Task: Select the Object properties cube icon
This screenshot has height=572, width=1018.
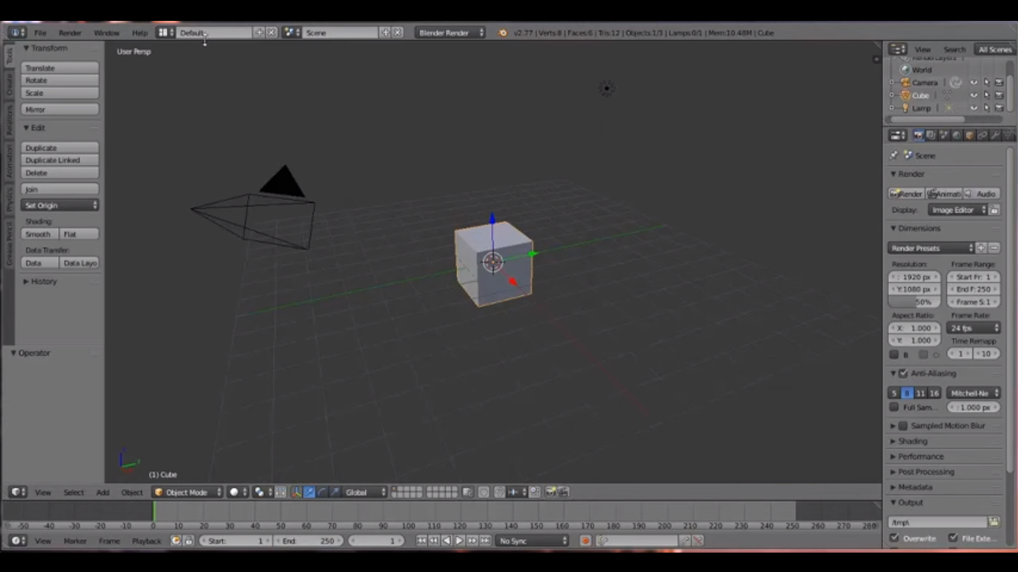Action: [x=970, y=135]
